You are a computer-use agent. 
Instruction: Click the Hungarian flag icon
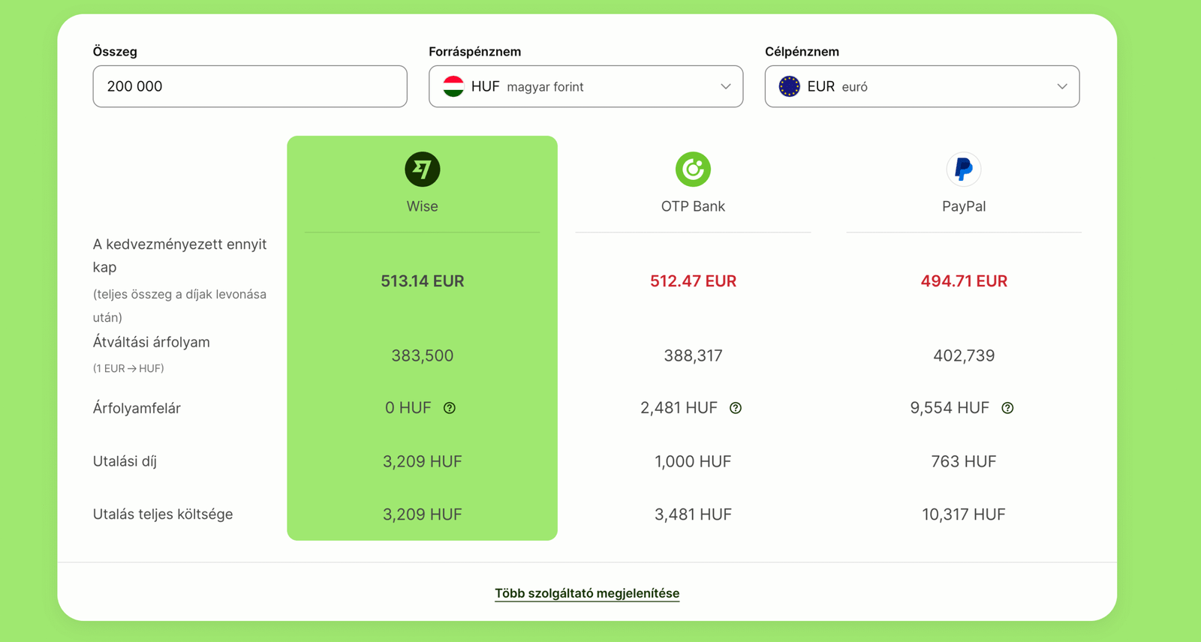click(453, 86)
